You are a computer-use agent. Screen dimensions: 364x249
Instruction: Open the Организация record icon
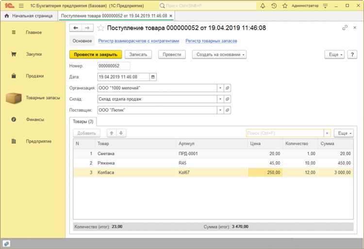[227, 88]
